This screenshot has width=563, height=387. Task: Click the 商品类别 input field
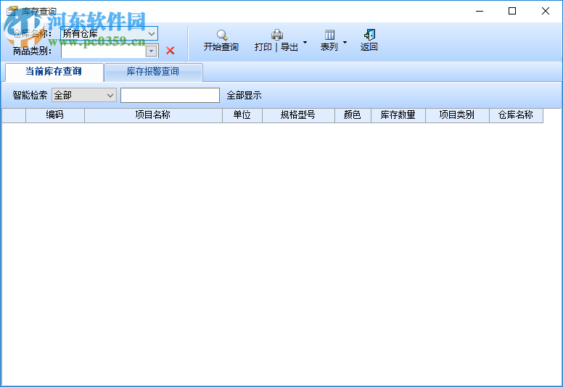pyautogui.click(x=104, y=51)
